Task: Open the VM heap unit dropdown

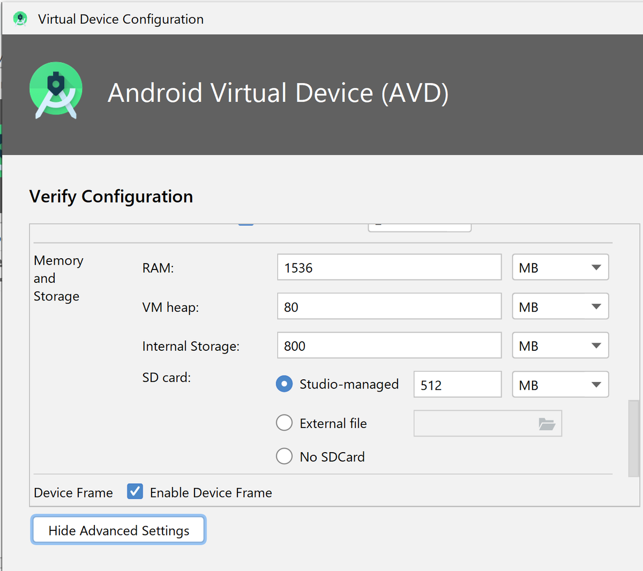Action: [x=560, y=306]
